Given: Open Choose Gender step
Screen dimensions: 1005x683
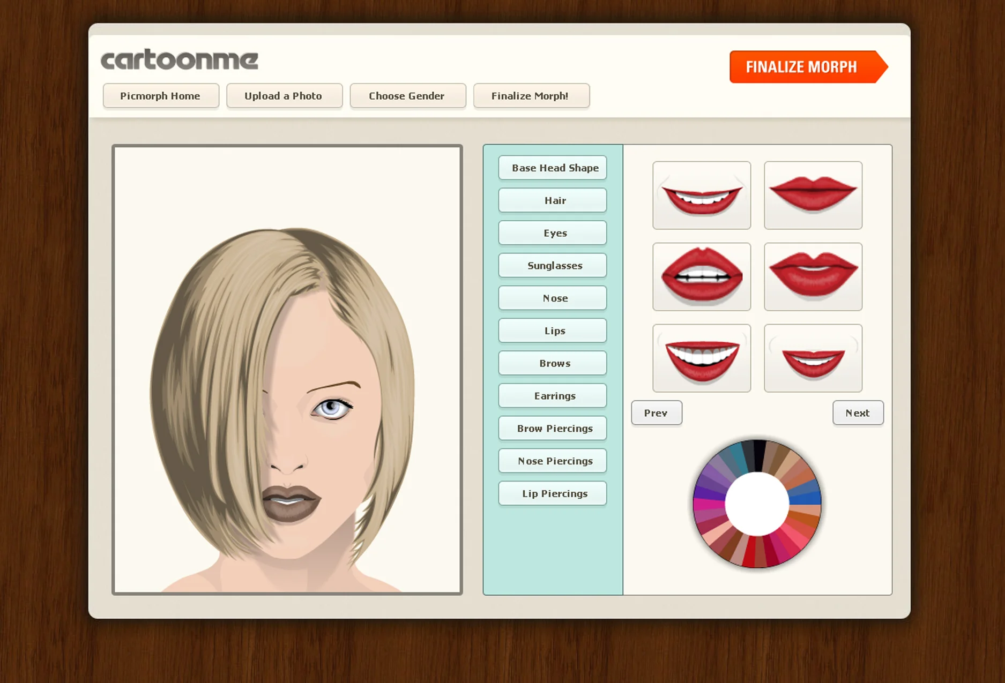Looking at the screenshot, I should 407,96.
